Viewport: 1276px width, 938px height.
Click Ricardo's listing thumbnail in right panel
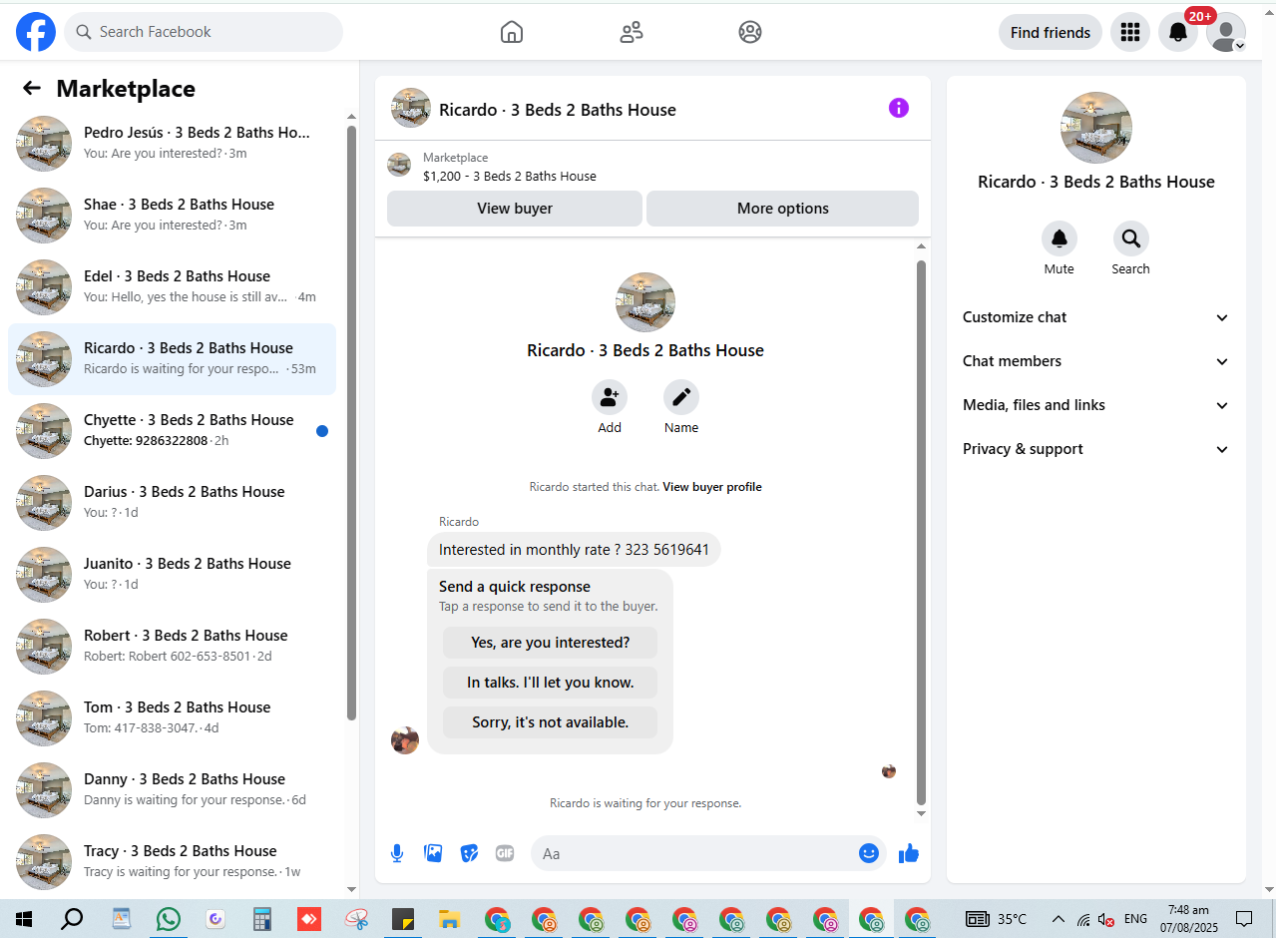coord(1096,128)
